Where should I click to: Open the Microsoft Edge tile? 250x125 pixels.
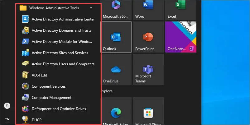click(116, 111)
